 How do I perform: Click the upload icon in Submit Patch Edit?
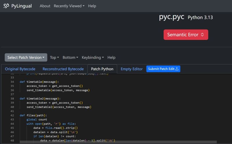pyautogui.click(x=177, y=69)
